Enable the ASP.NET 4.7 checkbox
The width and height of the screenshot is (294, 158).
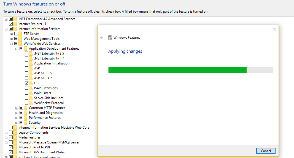click(26, 78)
